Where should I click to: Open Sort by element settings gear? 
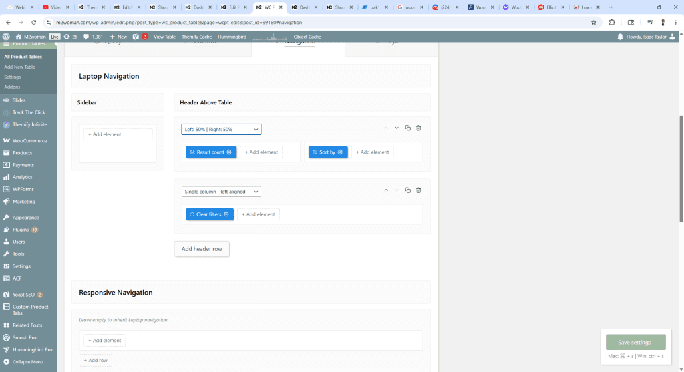(340, 152)
